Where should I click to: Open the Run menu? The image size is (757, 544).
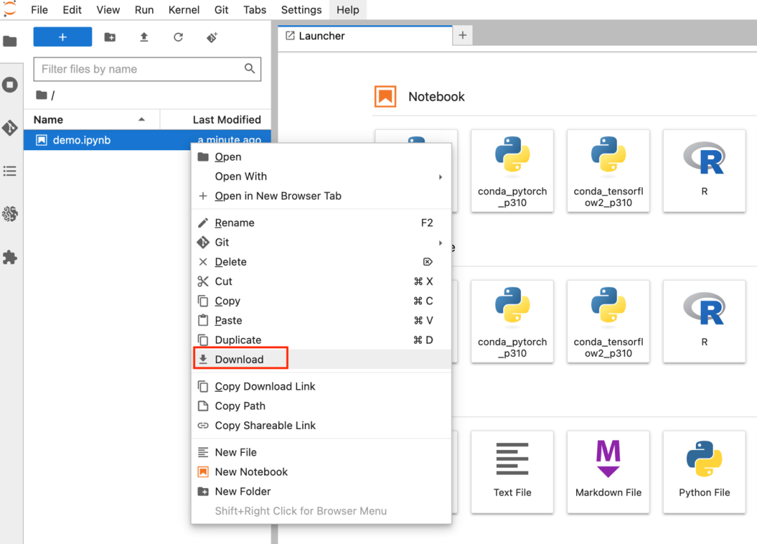[x=144, y=10]
